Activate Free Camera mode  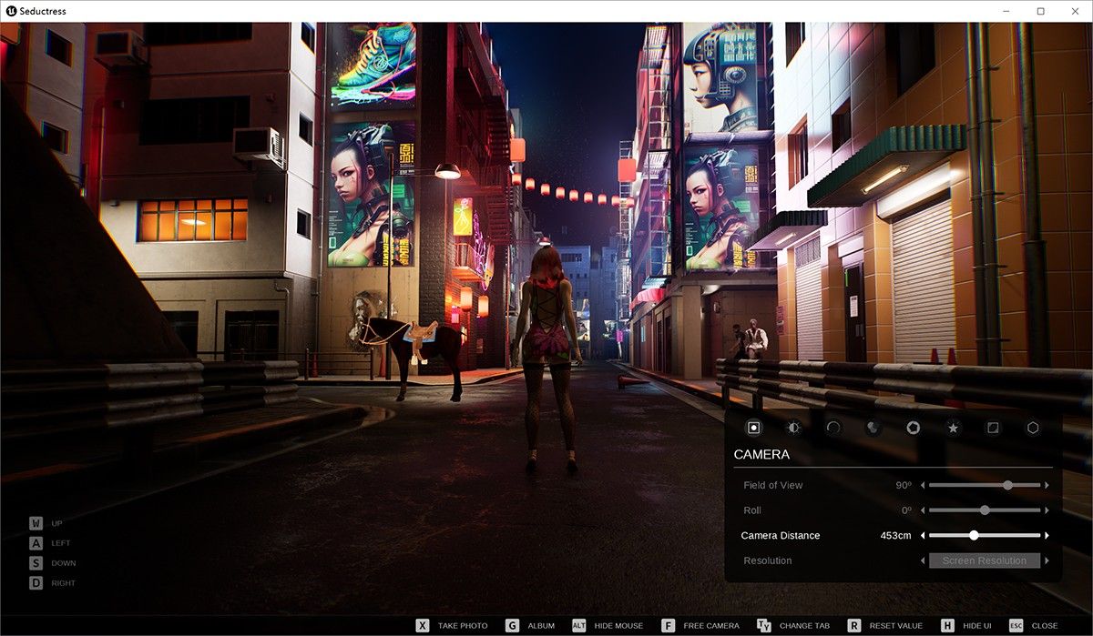click(x=669, y=626)
